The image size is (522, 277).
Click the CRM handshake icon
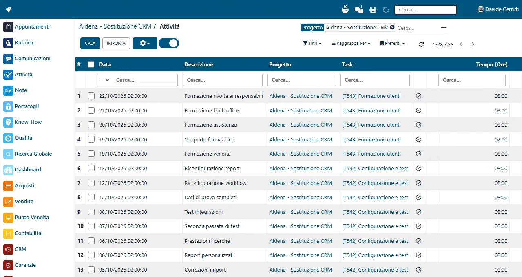(9, 249)
